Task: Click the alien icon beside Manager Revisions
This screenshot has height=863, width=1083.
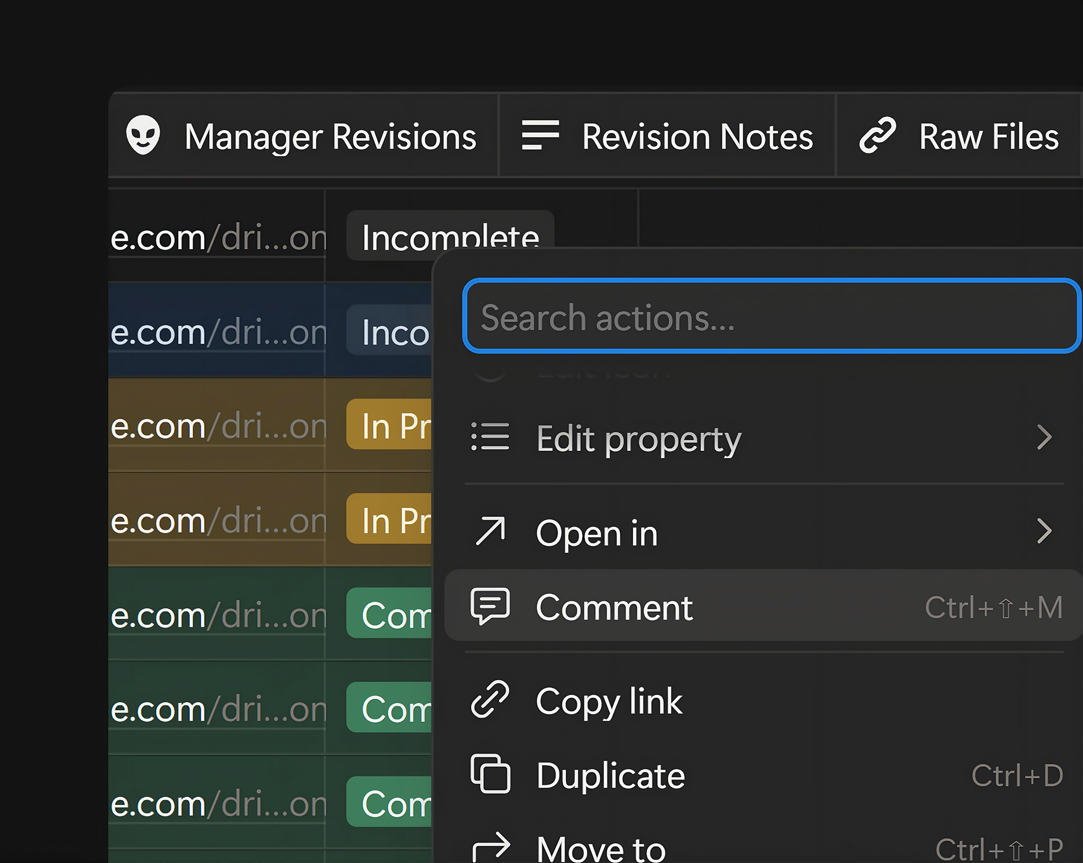Action: click(143, 135)
